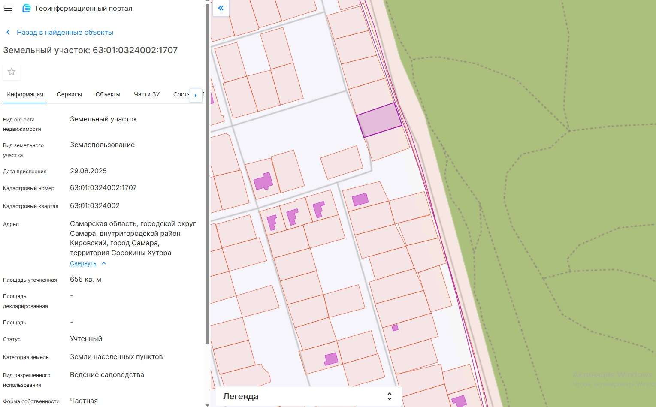This screenshot has width=656, height=407.
Task: Add land plot to favorites with star
Action: pyautogui.click(x=12, y=72)
